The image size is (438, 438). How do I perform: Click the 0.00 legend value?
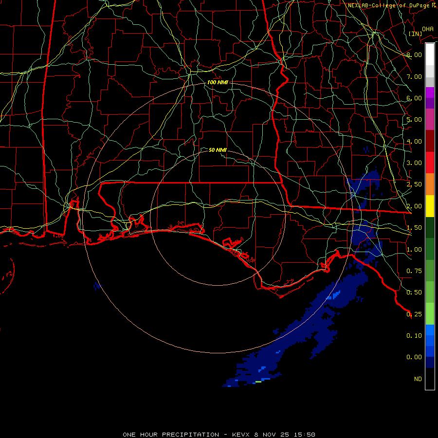[414, 357]
